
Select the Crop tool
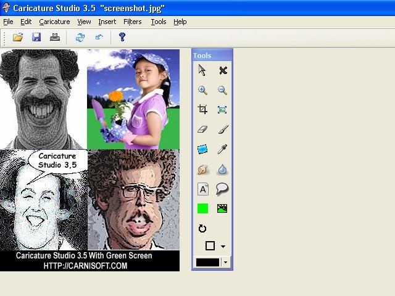[202, 110]
